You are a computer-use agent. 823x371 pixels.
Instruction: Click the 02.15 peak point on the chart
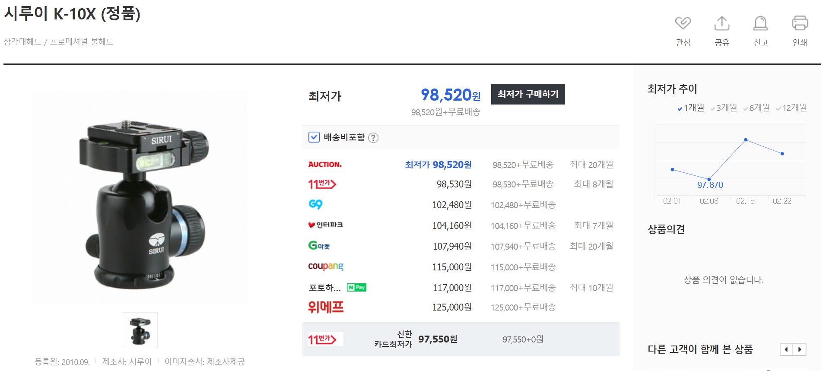(x=746, y=140)
